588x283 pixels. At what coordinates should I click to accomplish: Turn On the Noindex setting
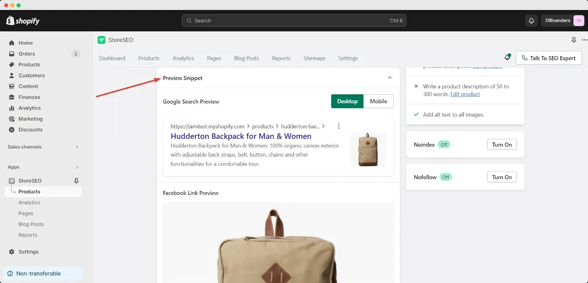pos(502,144)
